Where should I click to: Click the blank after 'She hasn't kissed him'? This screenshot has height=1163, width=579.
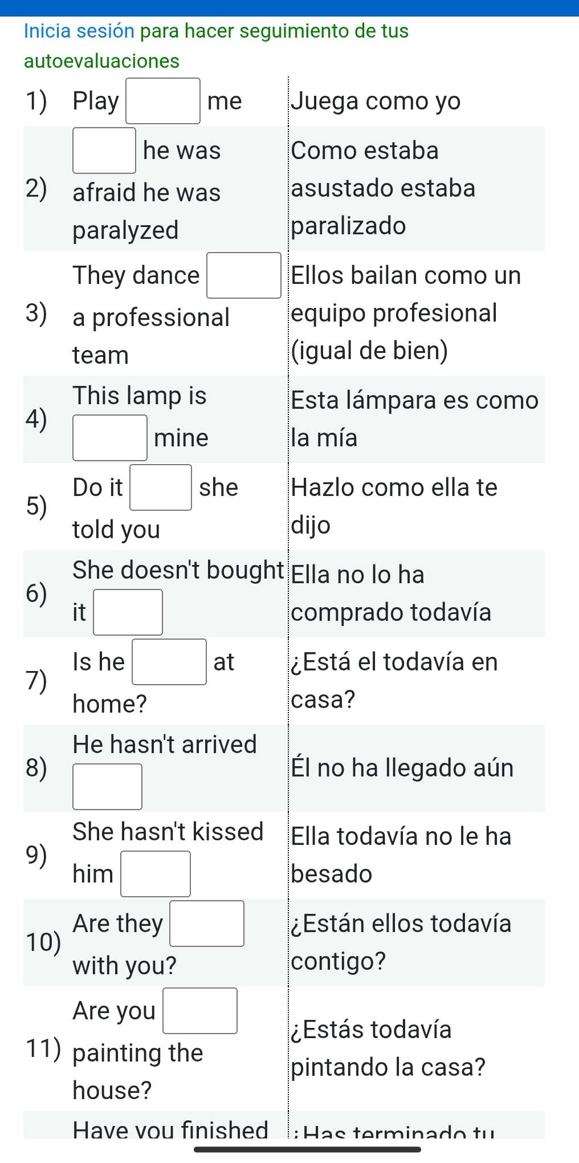click(x=156, y=874)
